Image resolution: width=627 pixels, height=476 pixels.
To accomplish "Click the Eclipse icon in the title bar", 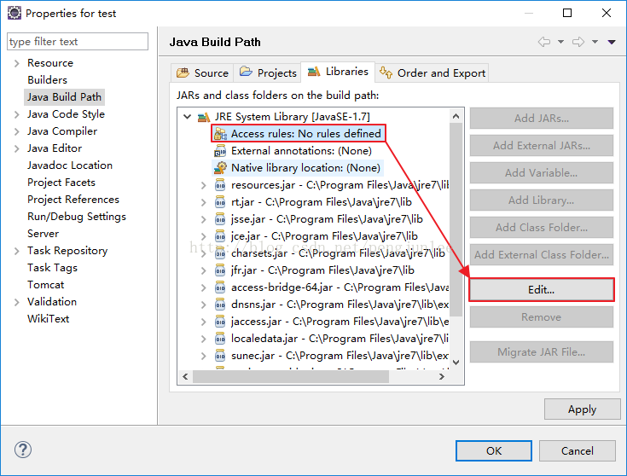I will pos(14,13).
